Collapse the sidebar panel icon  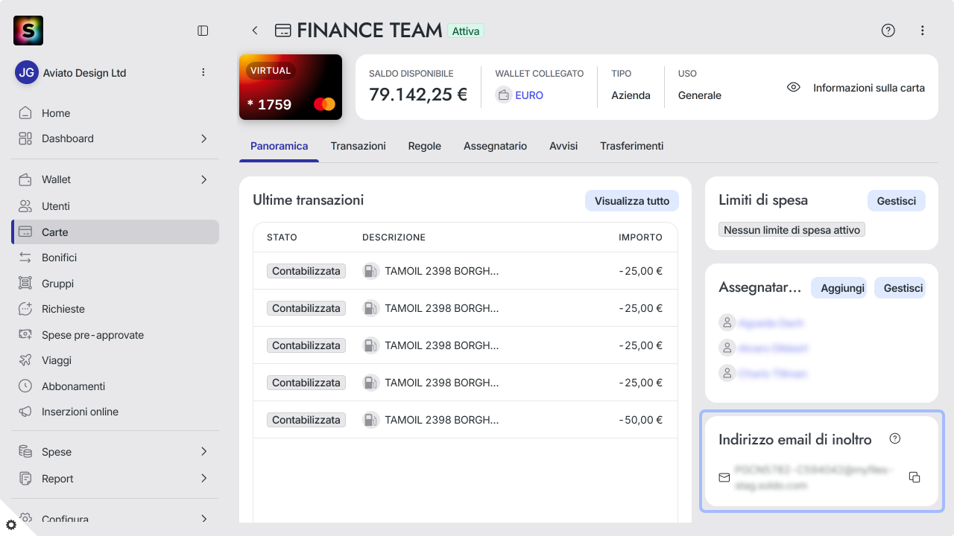tap(203, 31)
